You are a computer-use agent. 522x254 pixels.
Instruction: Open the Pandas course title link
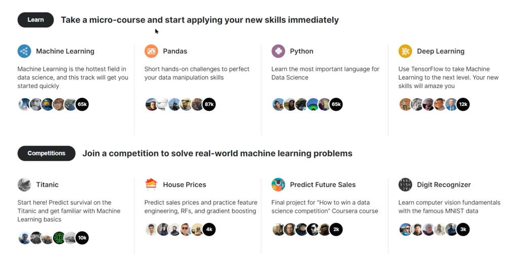[x=175, y=51]
